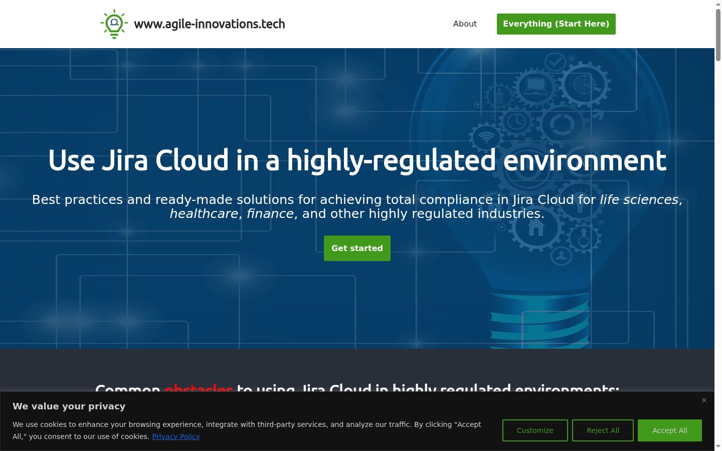Click the Get started button
The height and width of the screenshot is (451, 722).
[x=357, y=248]
